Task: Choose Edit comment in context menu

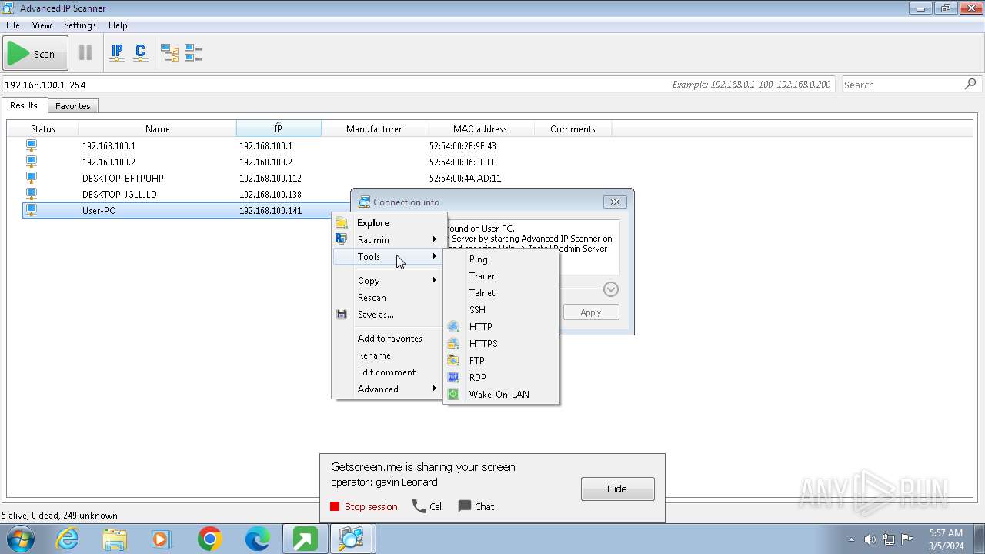Action: tap(388, 372)
